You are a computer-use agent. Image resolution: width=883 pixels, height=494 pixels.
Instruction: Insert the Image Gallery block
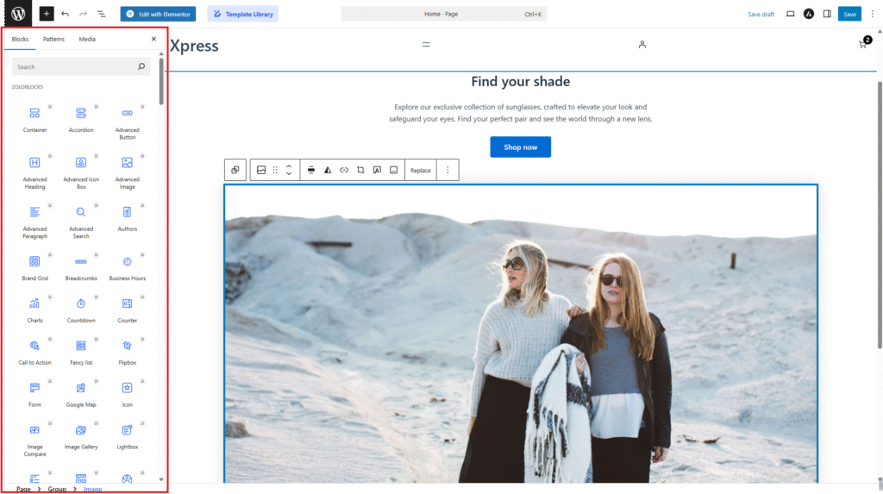pos(81,436)
